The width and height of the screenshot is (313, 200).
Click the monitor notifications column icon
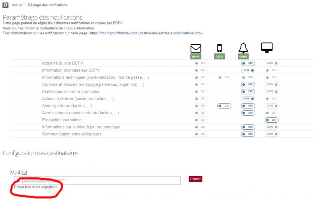(266, 47)
